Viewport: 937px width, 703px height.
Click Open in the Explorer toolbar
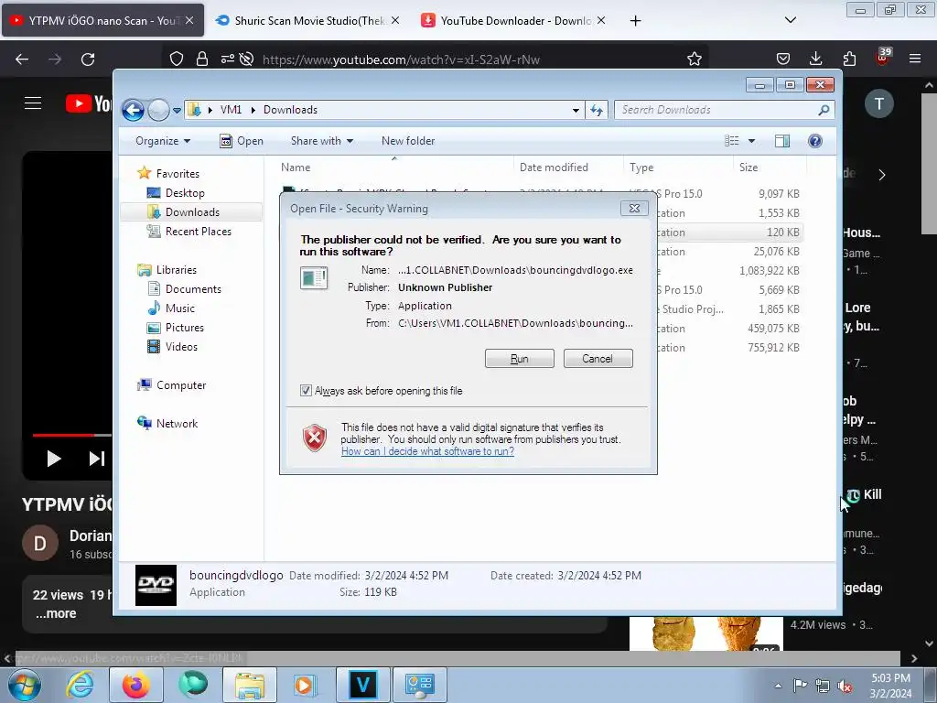tap(242, 141)
